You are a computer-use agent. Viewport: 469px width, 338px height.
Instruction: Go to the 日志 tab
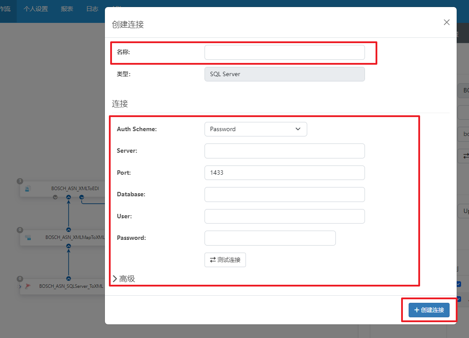pyautogui.click(x=92, y=9)
